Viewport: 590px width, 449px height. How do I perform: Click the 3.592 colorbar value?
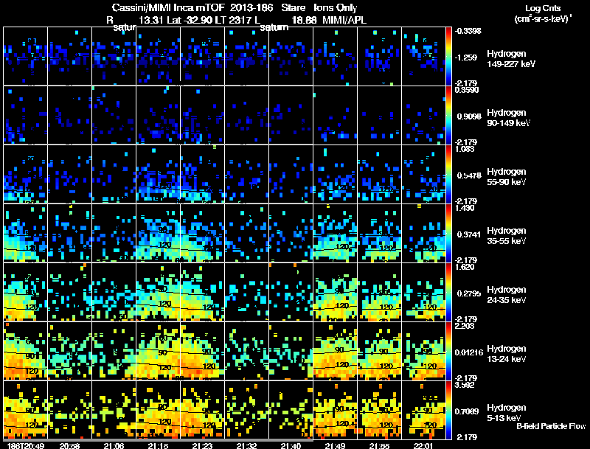[x=465, y=385]
